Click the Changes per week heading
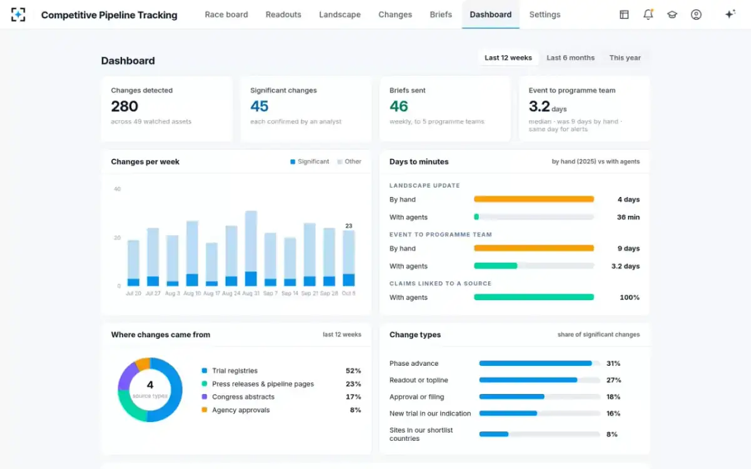Viewport: 751px width, 469px height. point(145,161)
